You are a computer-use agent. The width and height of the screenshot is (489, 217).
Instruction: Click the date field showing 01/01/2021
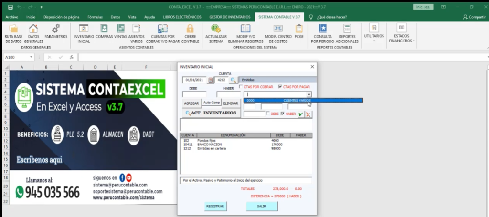coord(195,80)
